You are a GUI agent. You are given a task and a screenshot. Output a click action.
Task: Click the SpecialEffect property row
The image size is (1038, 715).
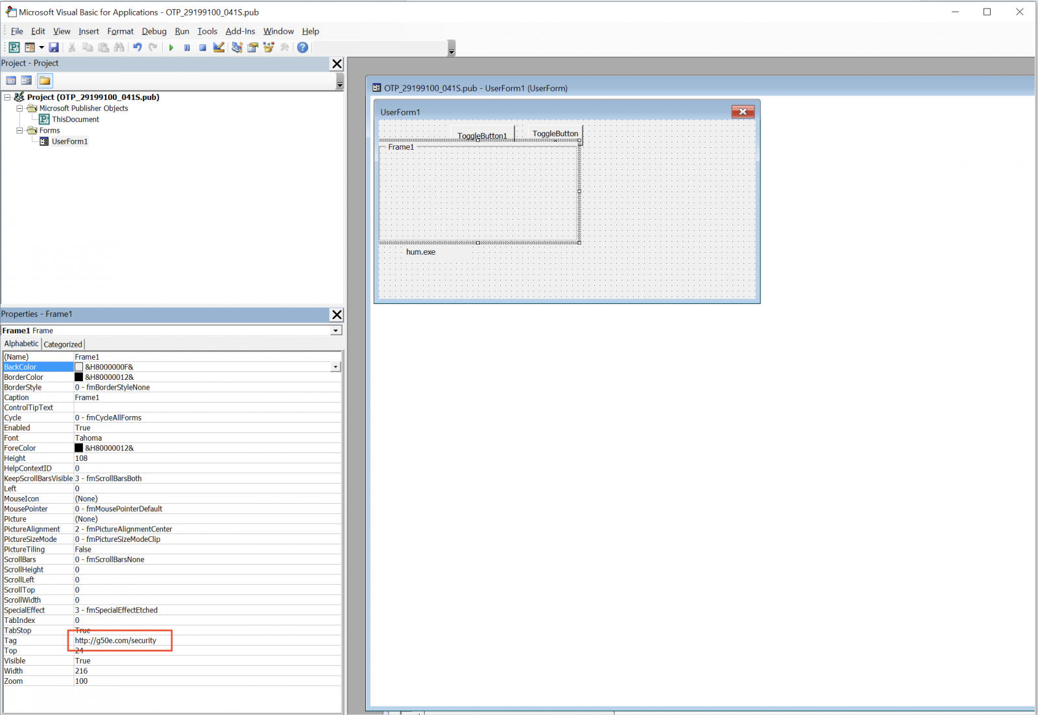coord(172,610)
